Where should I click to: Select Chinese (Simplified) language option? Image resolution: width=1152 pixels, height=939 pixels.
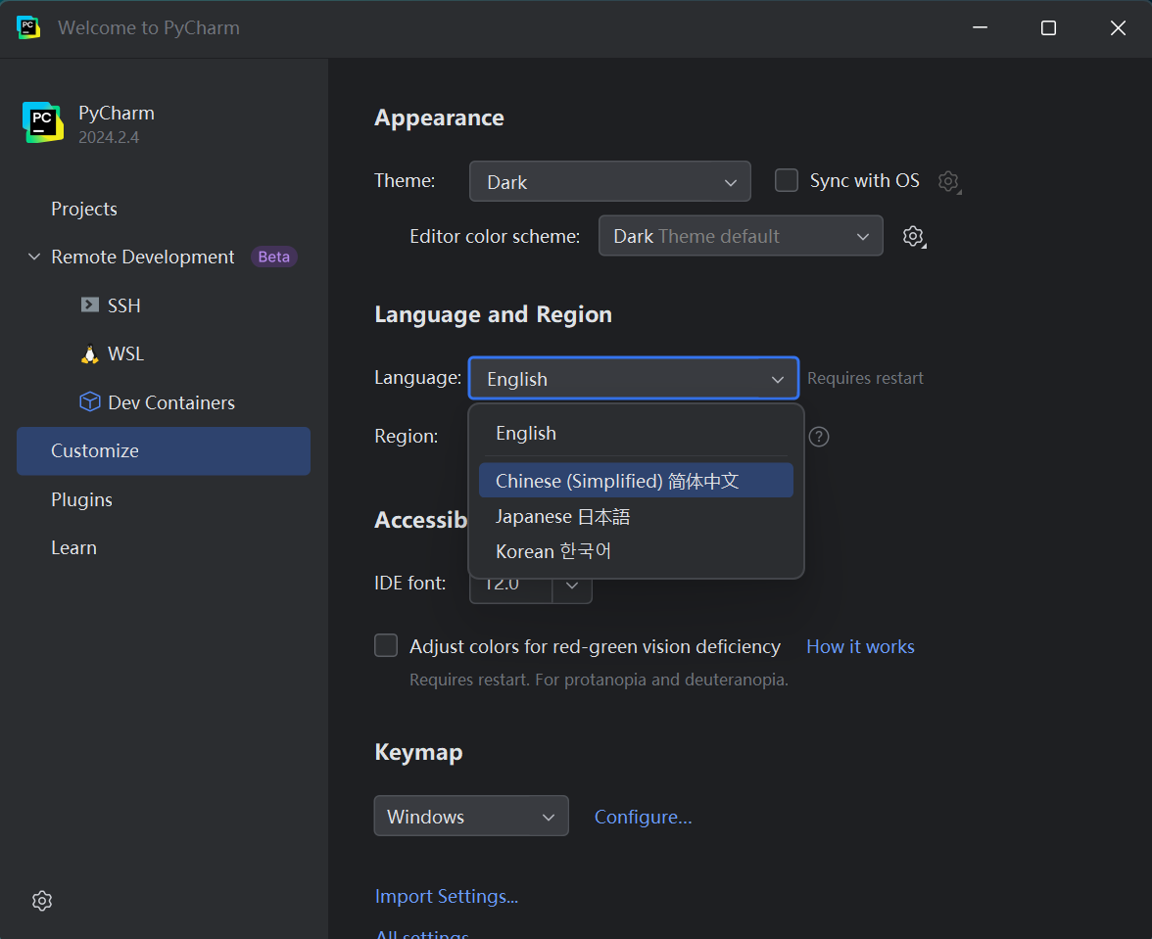click(x=636, y=481)
